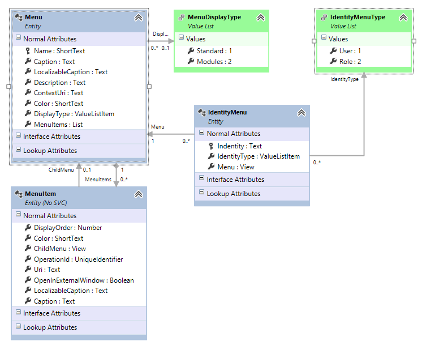Select LocalizableCaption : Text attribute in MenuItem

pyautogui.click(x=71, y=291)
